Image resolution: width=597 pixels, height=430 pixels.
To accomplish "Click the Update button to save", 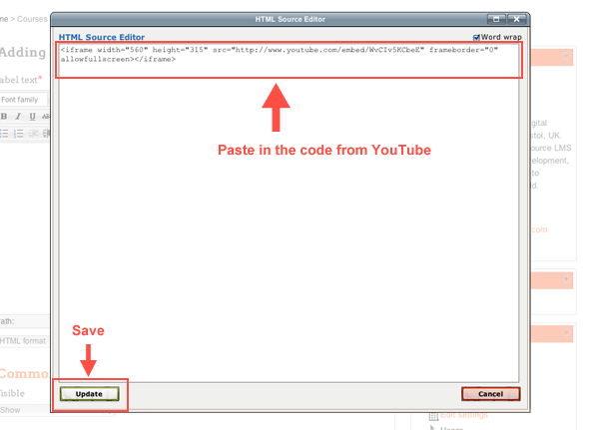I will (x=89, y=394).
